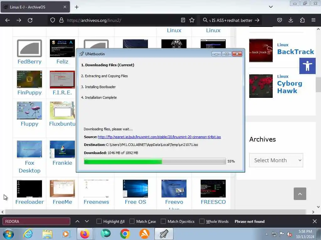Switch to Firefox in the taskbar
The width and height of the screenshot is (321, 240).
85,234
